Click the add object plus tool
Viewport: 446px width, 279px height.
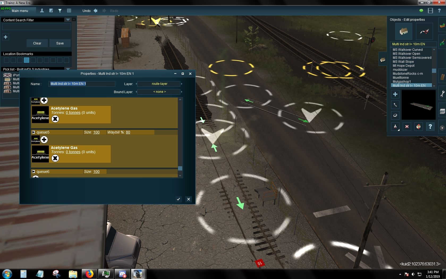tap(395, 94)
